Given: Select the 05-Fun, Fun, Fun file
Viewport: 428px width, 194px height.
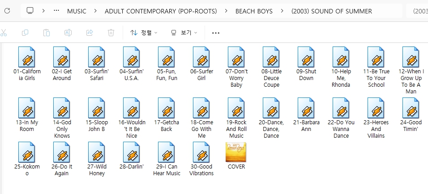Looking at the screenshot, I should pyautogui.click(x=167, y=64).
